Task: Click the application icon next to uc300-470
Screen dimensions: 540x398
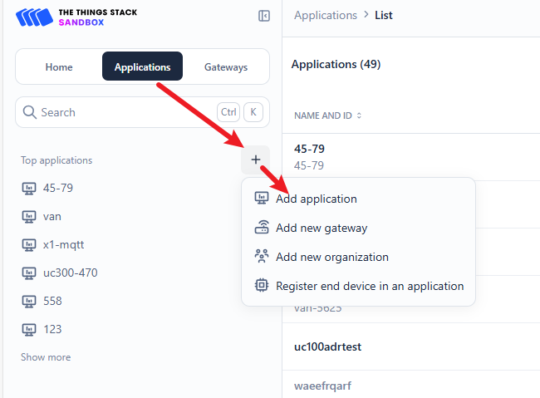Action: (29, 273)
